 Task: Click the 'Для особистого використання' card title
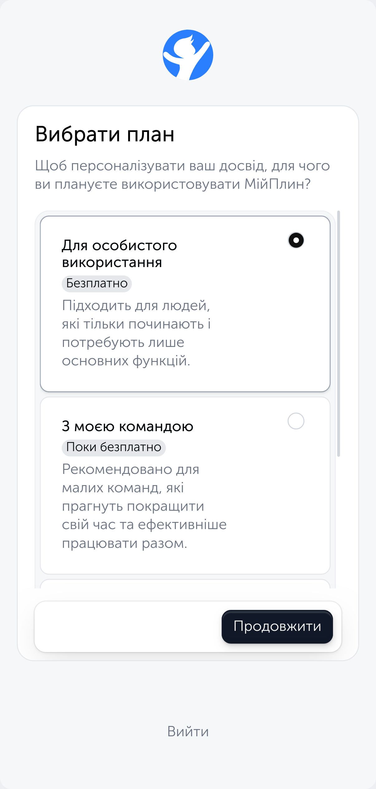point(119,254)
